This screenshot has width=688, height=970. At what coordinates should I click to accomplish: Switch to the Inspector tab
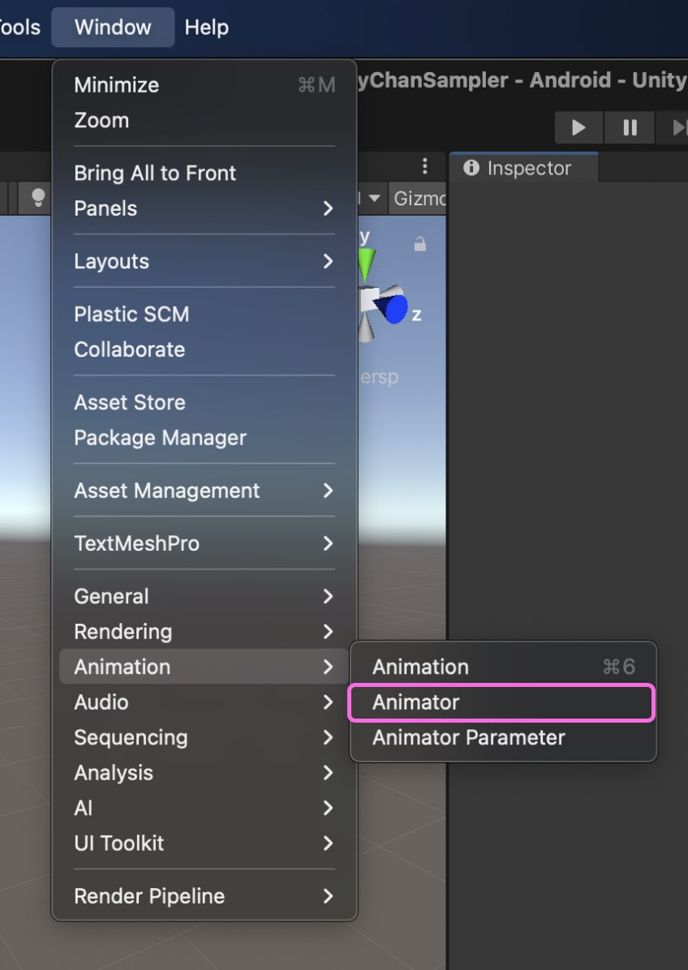pos(523,168)
